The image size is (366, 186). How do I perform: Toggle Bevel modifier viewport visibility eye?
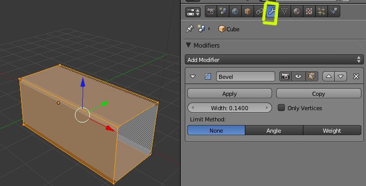click(x=298, y=76)
